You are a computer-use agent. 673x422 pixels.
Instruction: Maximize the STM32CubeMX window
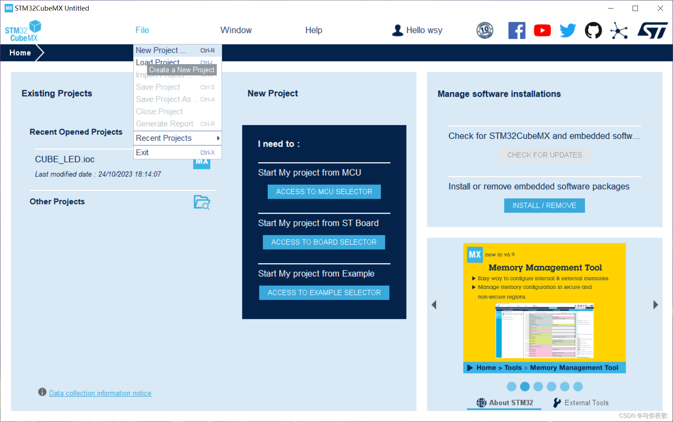coord(635,8)
